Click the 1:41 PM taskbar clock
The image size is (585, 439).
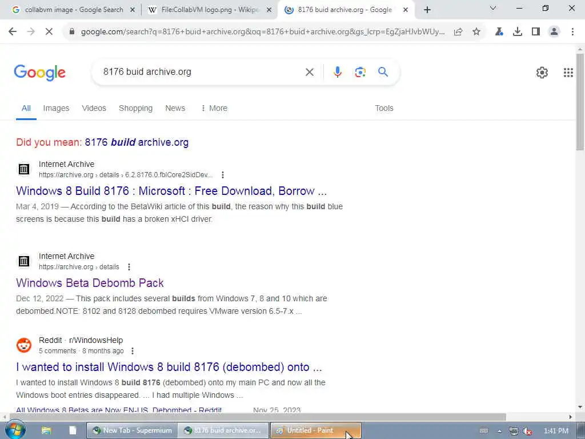(x=556, y=431)
